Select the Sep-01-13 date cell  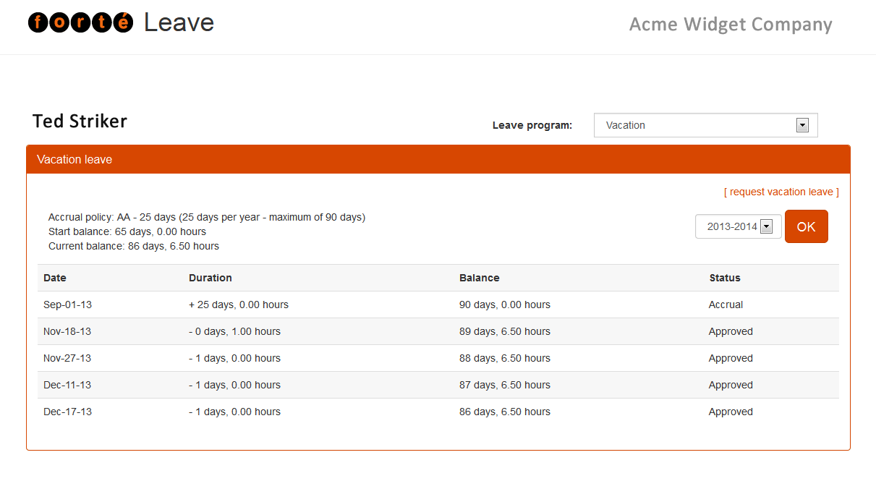(x=67, y=305)
